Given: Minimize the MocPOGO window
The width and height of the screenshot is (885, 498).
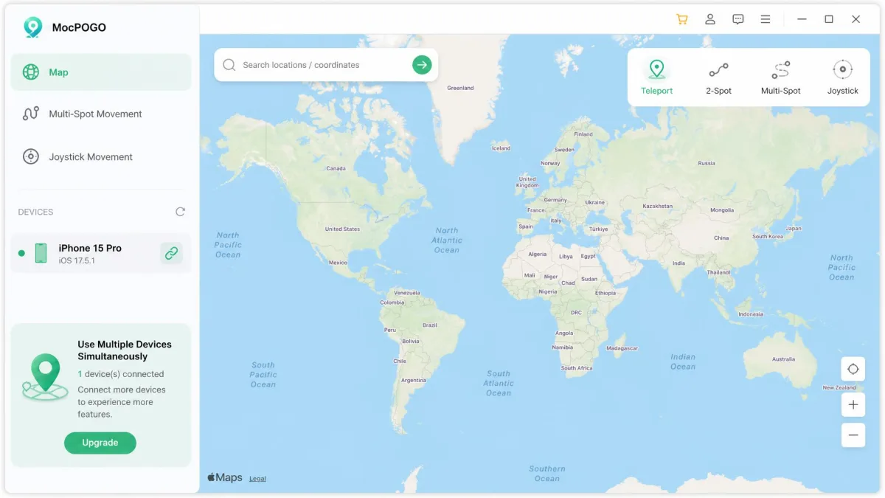Looking at the screenshot, I should 802,19.
